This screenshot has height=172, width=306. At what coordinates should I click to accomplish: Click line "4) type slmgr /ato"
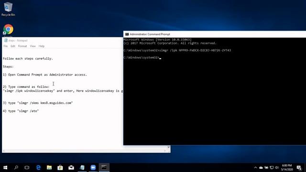21,111
